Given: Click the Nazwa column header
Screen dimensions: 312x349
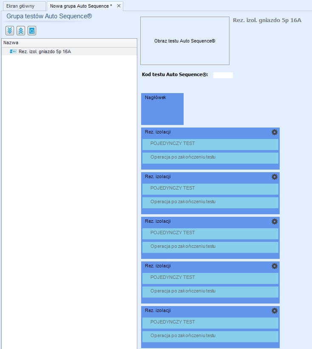Looking at the screenshot, I should [69, 43].
